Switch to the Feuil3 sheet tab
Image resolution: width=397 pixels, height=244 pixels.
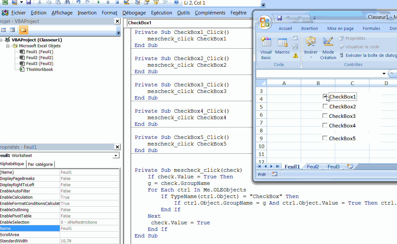333,166
